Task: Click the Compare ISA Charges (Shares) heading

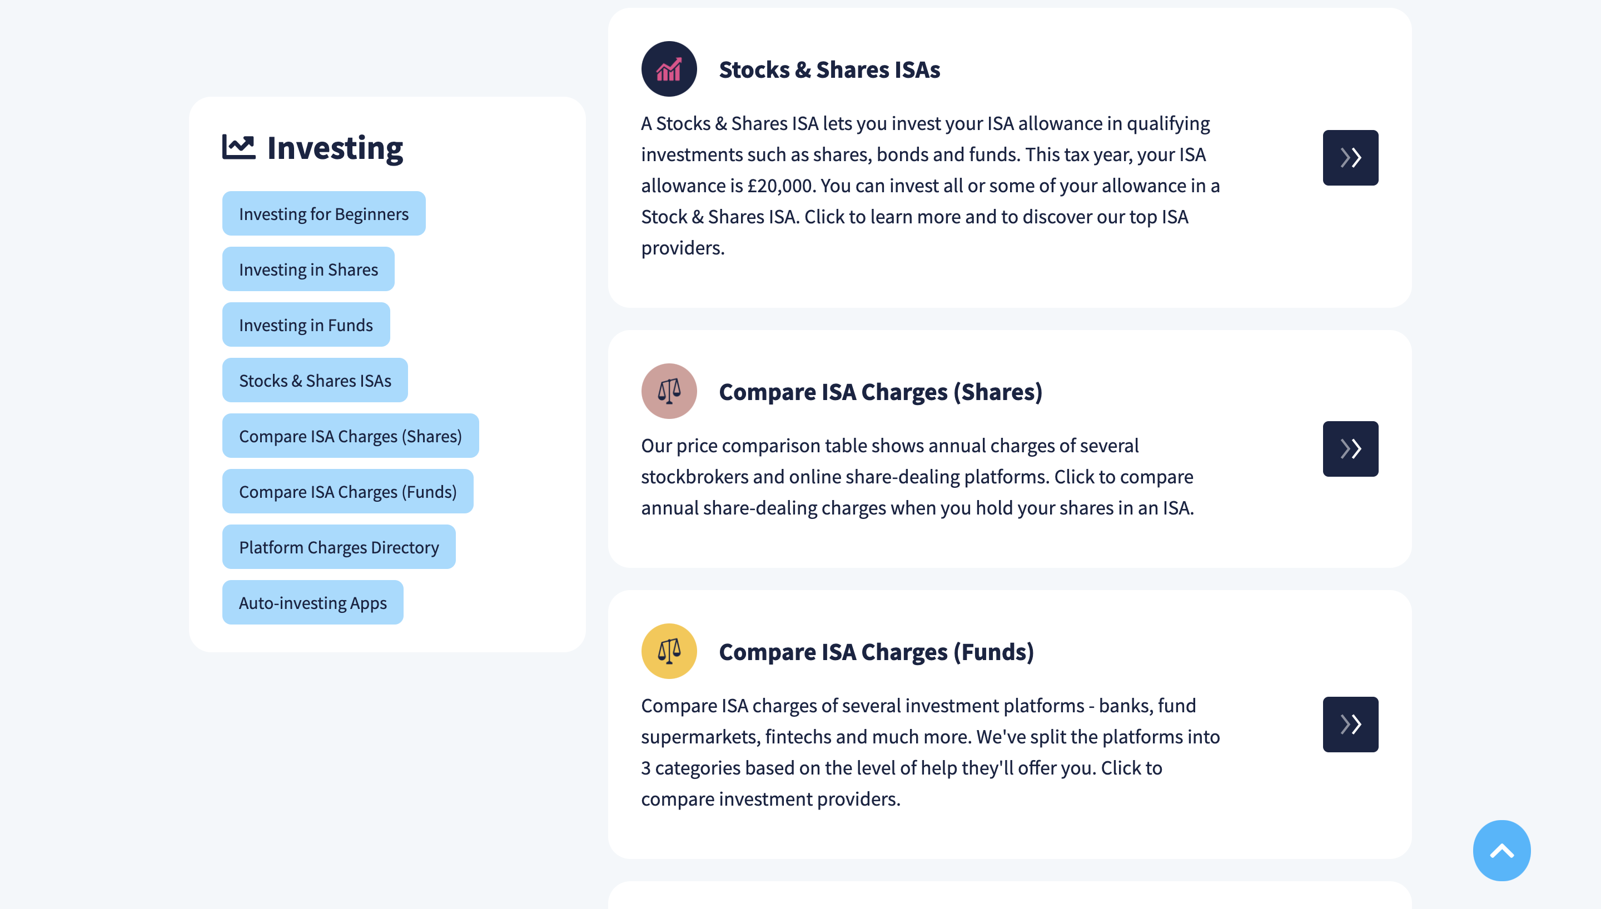Action: (x=881, y=392)
